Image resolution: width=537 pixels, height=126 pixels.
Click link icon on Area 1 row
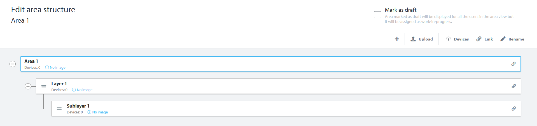tap(513, 64)
